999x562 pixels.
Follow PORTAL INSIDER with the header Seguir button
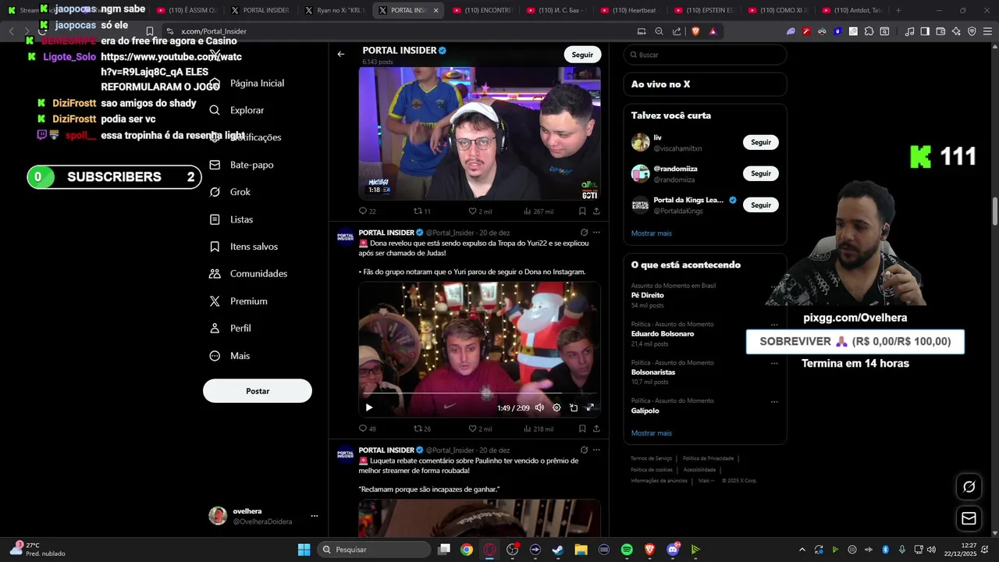coord(582,55)
